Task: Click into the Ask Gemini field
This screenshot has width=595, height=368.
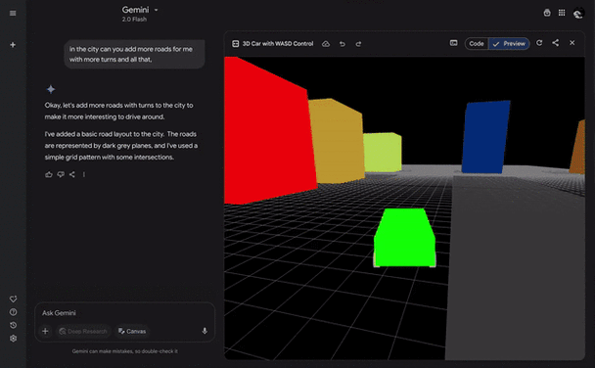Action: point(124,313)
